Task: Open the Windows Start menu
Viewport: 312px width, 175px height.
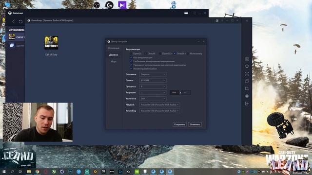Action: tap(4, 172)
